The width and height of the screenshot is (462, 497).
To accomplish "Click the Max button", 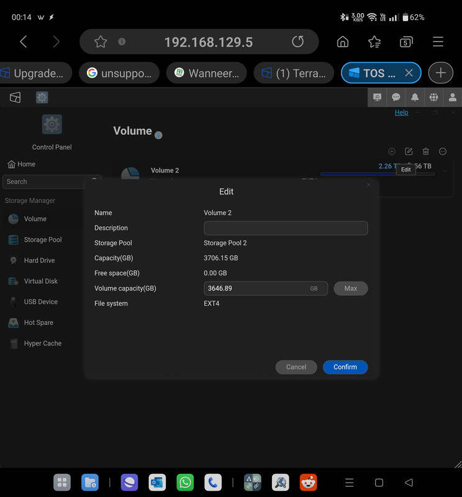I will coord(350,288).
